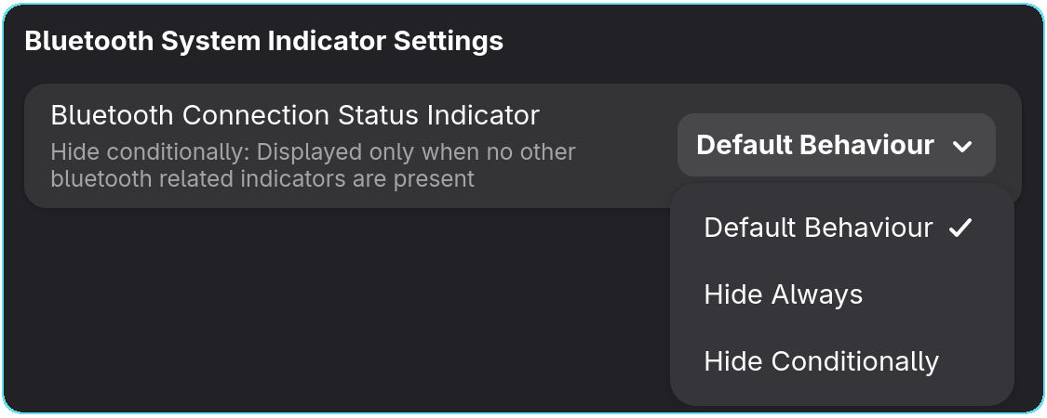Image resolution: width=1047 pixels, height=418 pixels.
Task: Click the 'bluetooth related indicators are present' text
Action: point(262,178)
